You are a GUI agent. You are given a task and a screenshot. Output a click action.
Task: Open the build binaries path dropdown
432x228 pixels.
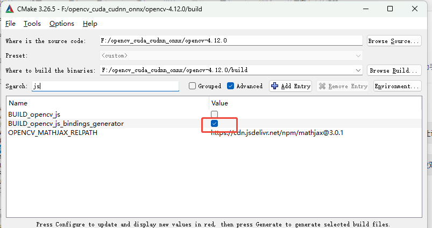(358, 70)
